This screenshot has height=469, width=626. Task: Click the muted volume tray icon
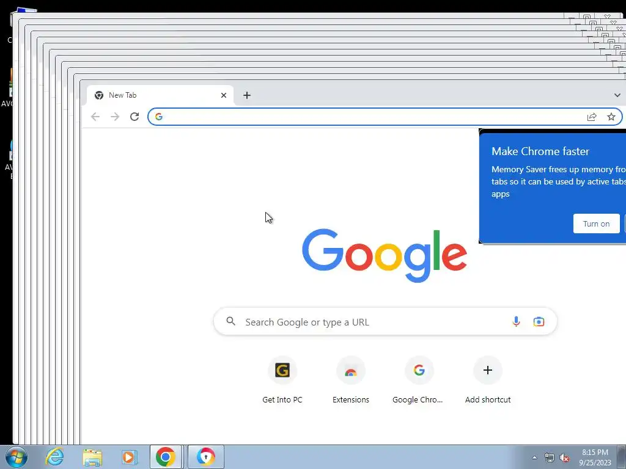[564, 458]
